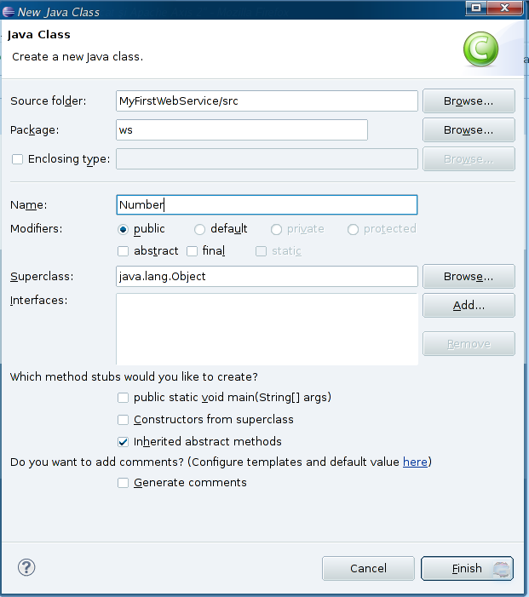Enable public static void main stub

tap(123, 398)
